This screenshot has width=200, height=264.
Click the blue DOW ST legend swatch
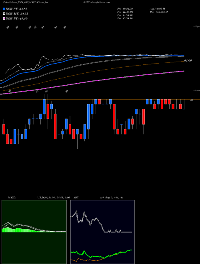[x=4, y=9]
